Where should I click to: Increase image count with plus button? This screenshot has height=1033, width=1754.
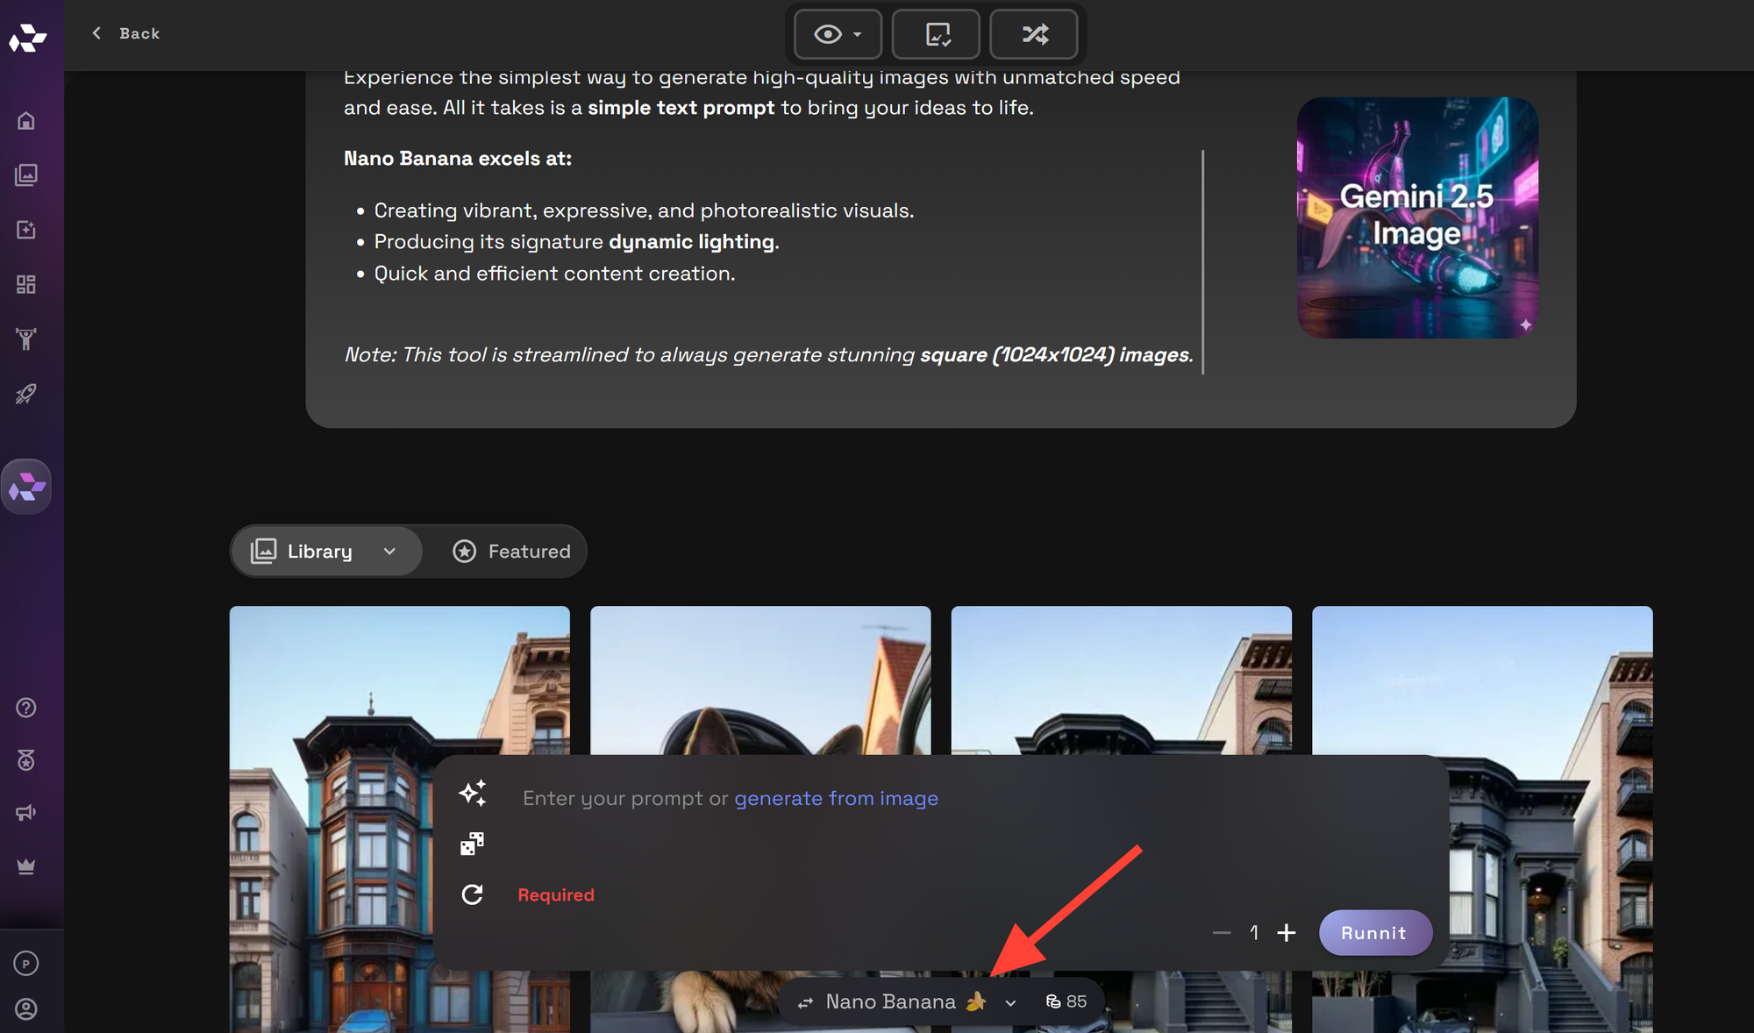coord(1286,933)
